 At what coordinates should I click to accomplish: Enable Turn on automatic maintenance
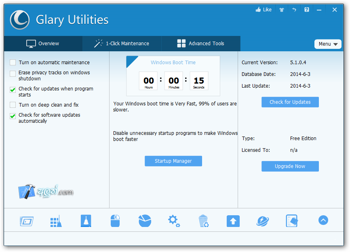pyautogui.click(x=13, y=63)
